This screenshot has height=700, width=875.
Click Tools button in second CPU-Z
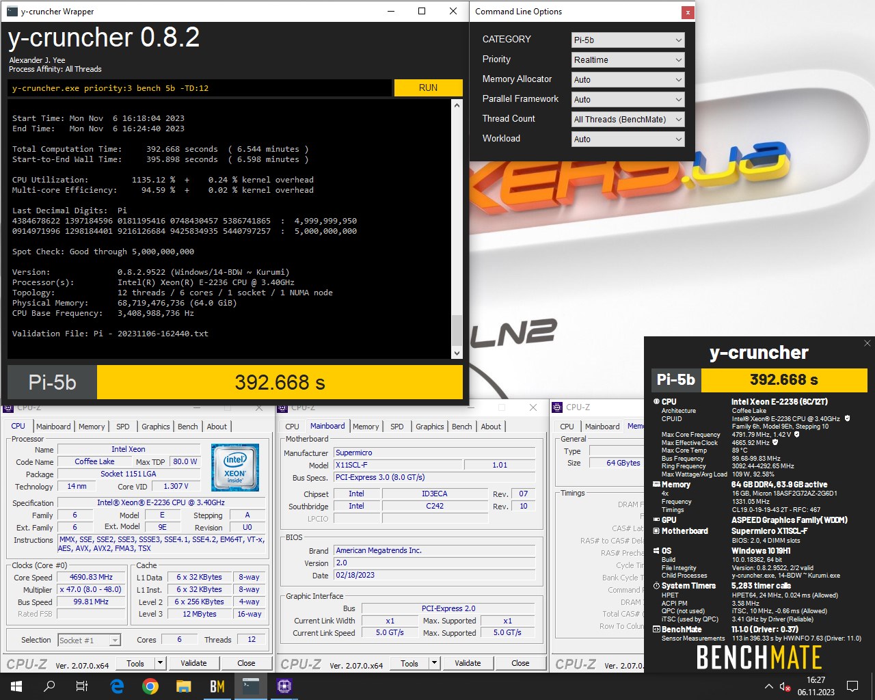(409, 663)
